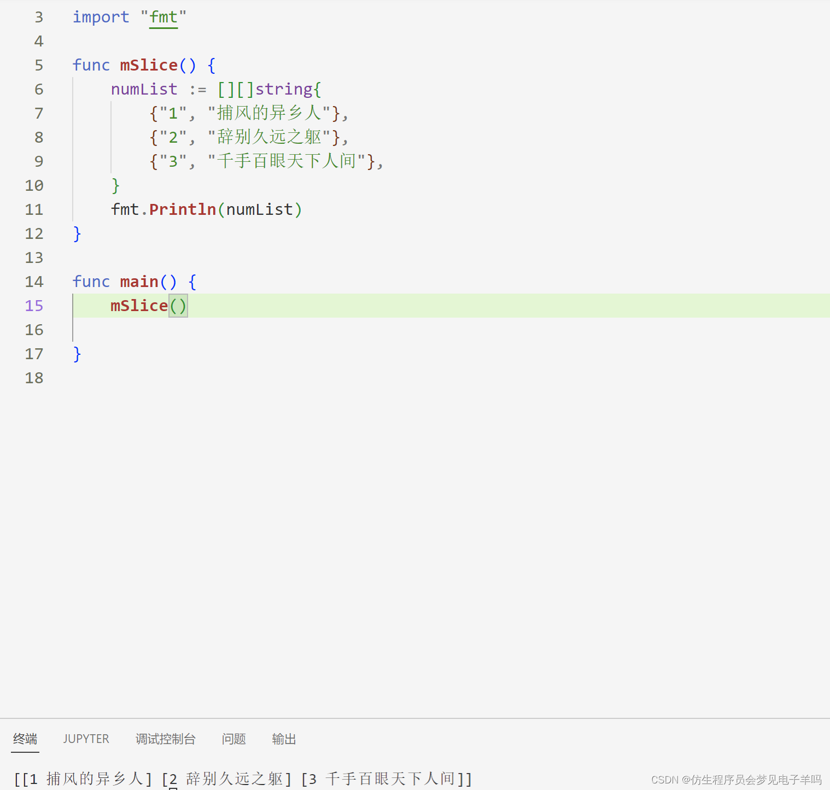Click the string "捕风的异乡人" on line 7

click(268, 113)
